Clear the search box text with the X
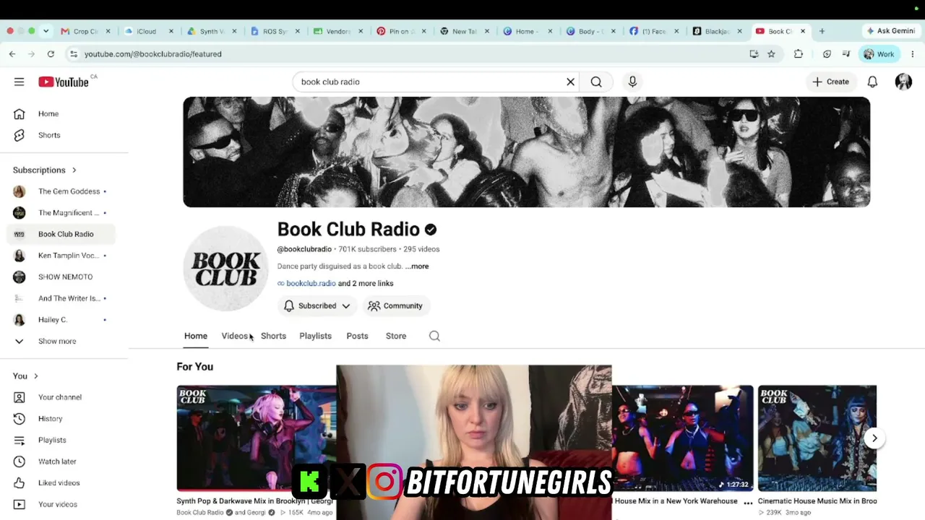 (x=570, y=82)
